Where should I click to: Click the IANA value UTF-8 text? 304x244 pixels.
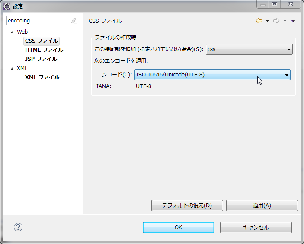point(144,86)
